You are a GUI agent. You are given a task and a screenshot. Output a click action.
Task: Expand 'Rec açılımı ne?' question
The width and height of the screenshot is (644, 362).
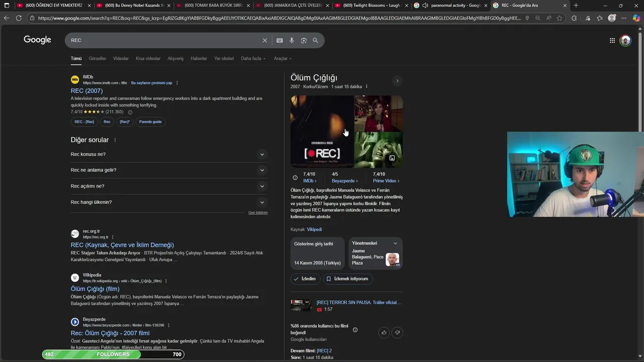(169, 186)
